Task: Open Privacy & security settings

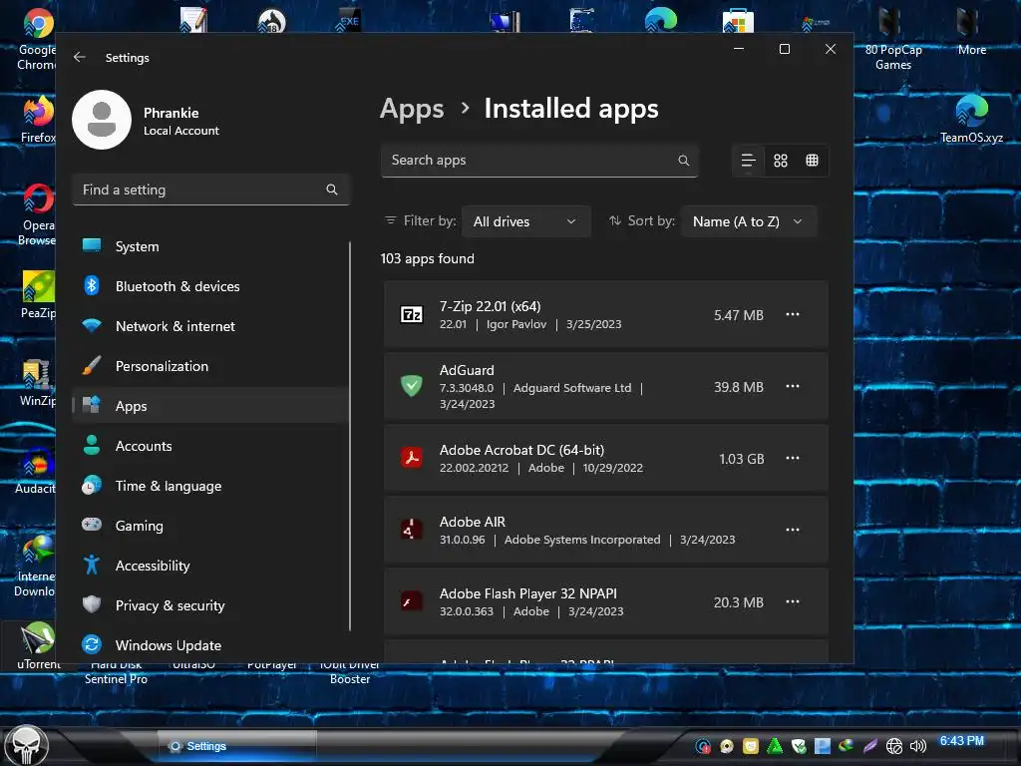Action: [209, 605]
